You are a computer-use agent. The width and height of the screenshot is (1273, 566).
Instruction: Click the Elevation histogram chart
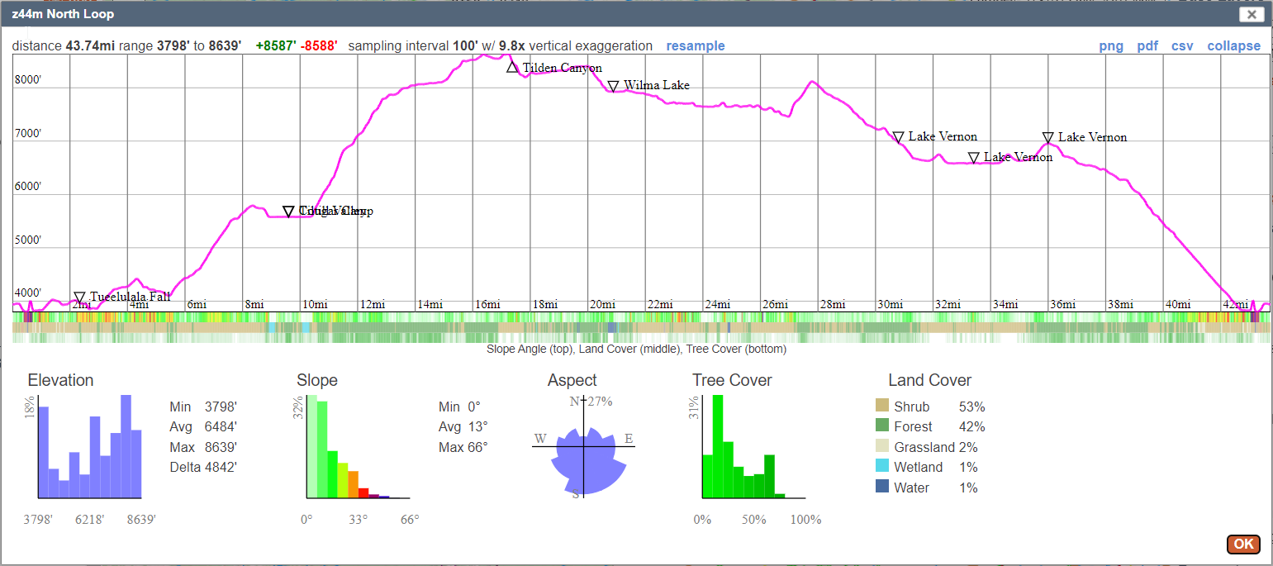(90, 447)
